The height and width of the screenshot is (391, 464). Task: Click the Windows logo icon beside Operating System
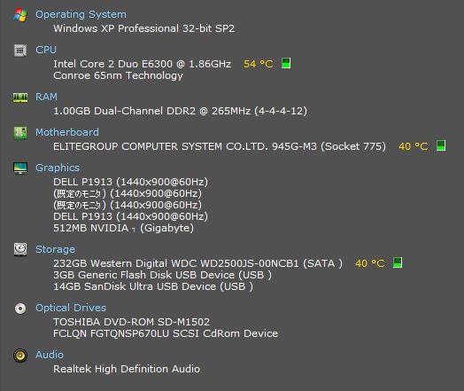[20, 14]
